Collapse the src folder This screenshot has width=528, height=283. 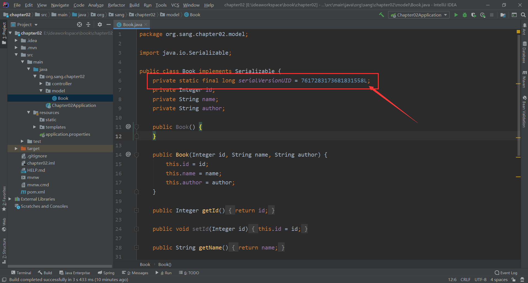16,55
